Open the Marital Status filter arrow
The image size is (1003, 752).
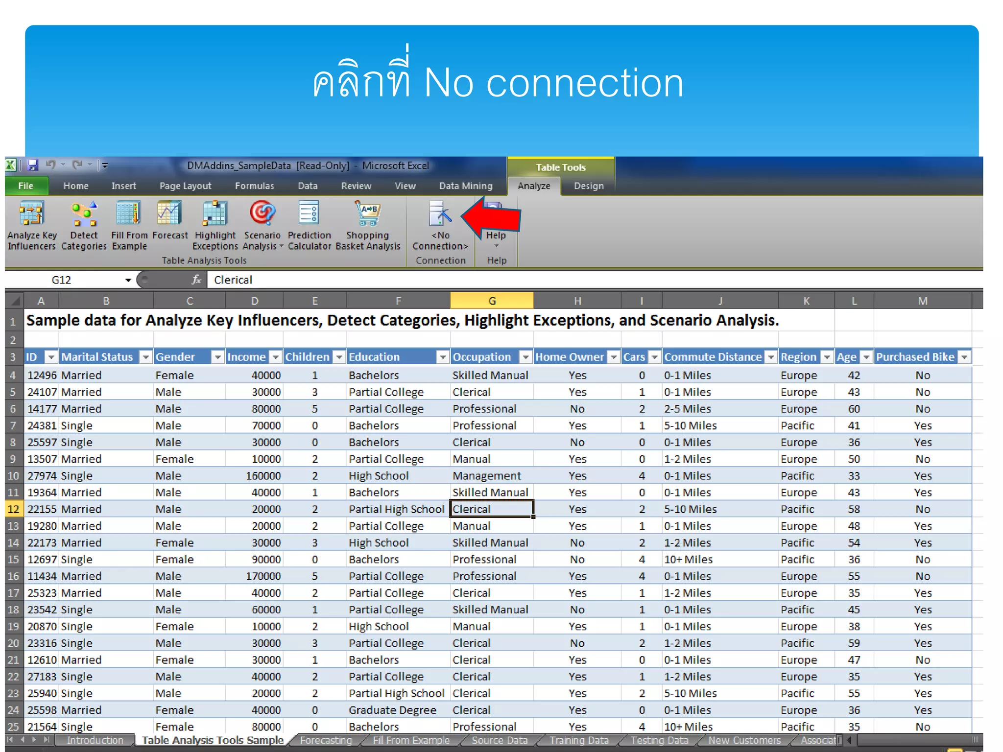(145, 357)
